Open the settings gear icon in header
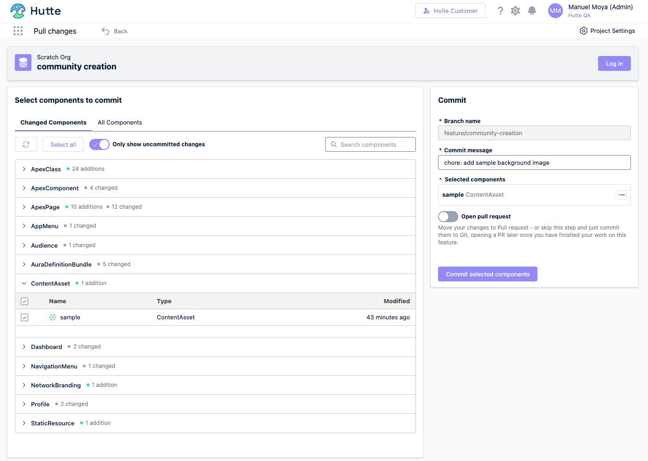The image size is (648, 461). 515,11
